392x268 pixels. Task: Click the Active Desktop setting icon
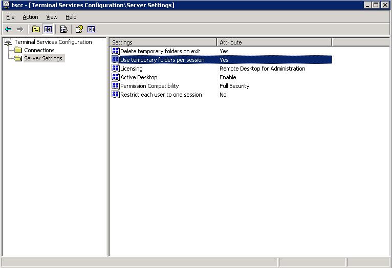click(x=116, y=77)
